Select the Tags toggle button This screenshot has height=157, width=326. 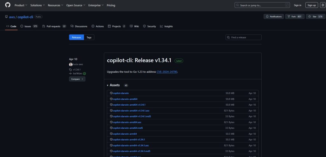click(89, 37)
